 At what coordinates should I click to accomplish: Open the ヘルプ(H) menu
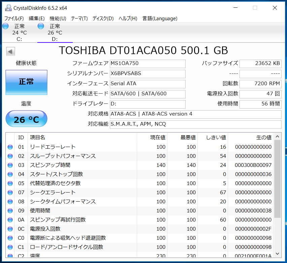pos(128,18)
